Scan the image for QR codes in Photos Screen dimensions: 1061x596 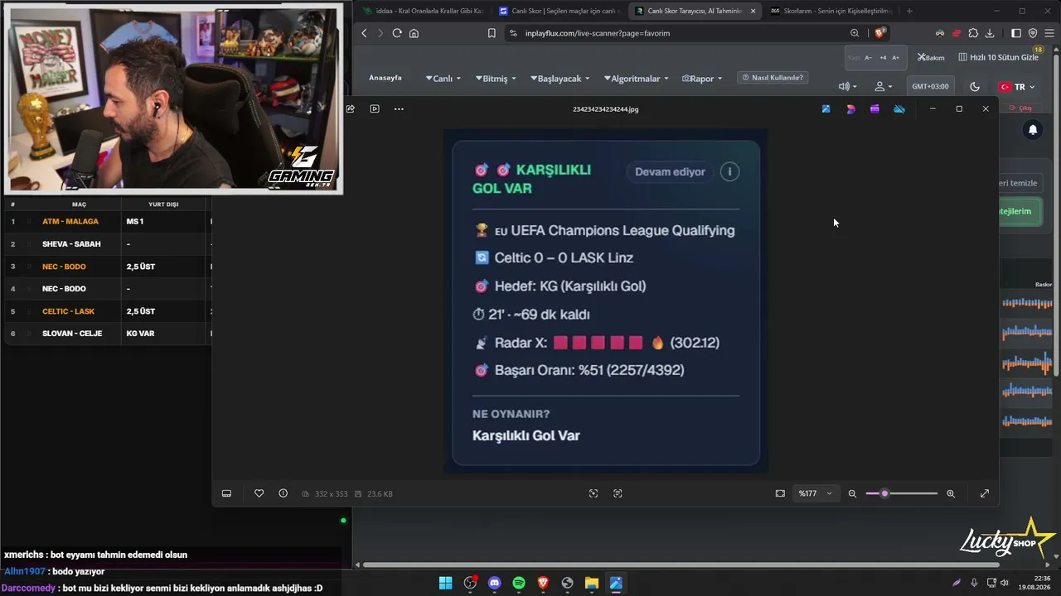[593, 493]
